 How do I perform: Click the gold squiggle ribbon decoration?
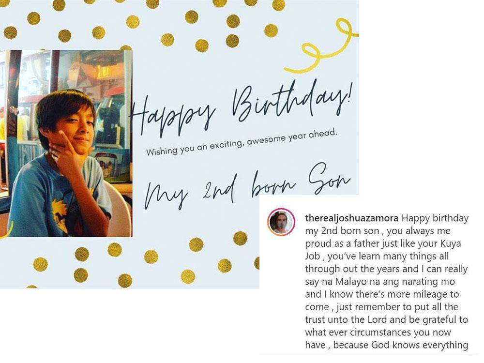321,45
